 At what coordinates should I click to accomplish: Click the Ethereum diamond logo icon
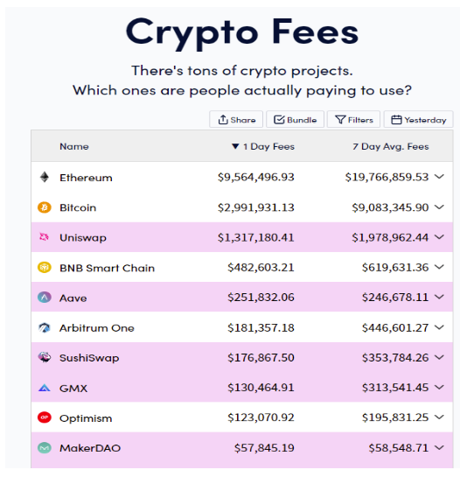[x=45, y=177]
